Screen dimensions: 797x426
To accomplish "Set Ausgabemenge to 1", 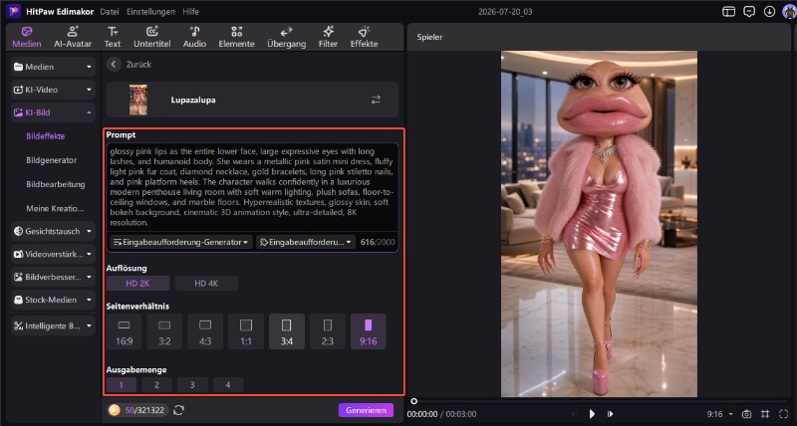I will (121, 385).
